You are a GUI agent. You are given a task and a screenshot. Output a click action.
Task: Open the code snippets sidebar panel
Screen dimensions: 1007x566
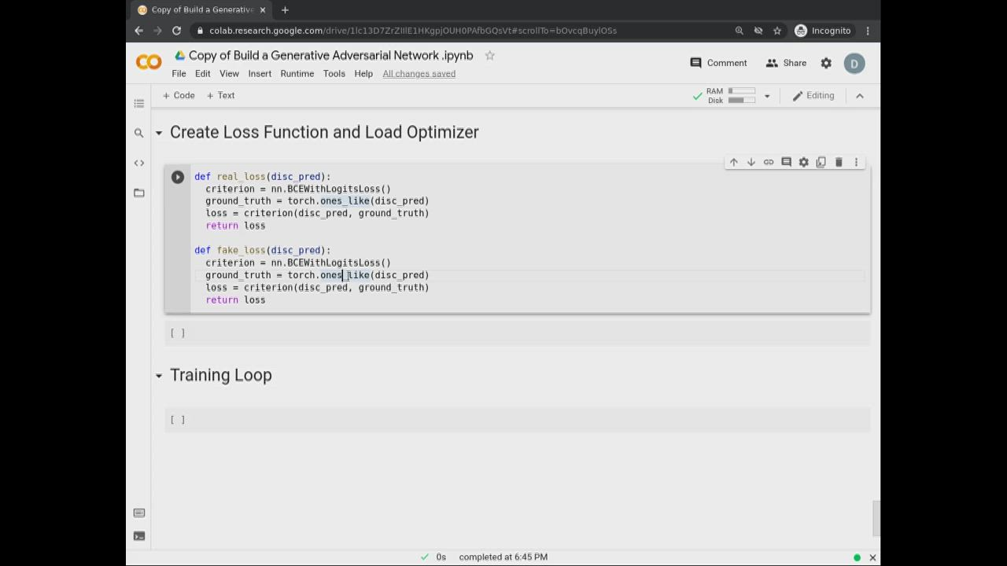pyautogui.click(x=139, y=163)
